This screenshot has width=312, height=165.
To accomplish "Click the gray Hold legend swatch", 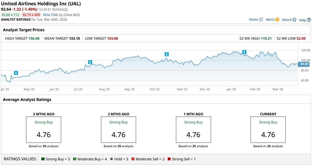I will pyautogui.click(x=111, y=159).
